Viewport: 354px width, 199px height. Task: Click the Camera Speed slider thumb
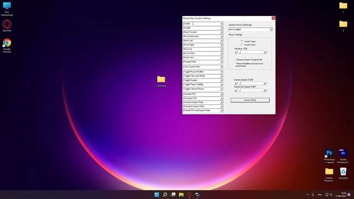(240, 83)
